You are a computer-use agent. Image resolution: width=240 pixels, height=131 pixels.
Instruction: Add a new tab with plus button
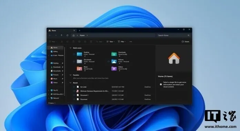click(79, 31)
